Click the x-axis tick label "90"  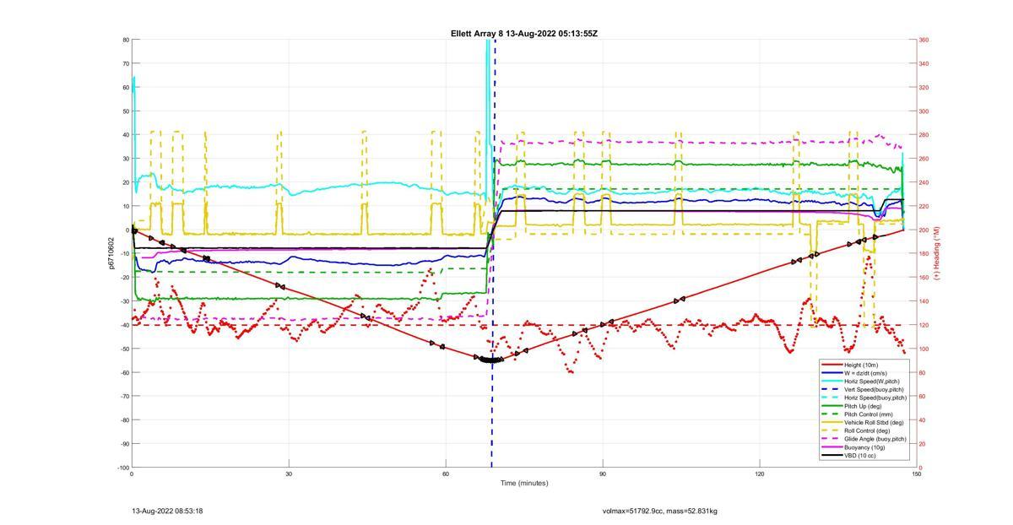point(603,474)
